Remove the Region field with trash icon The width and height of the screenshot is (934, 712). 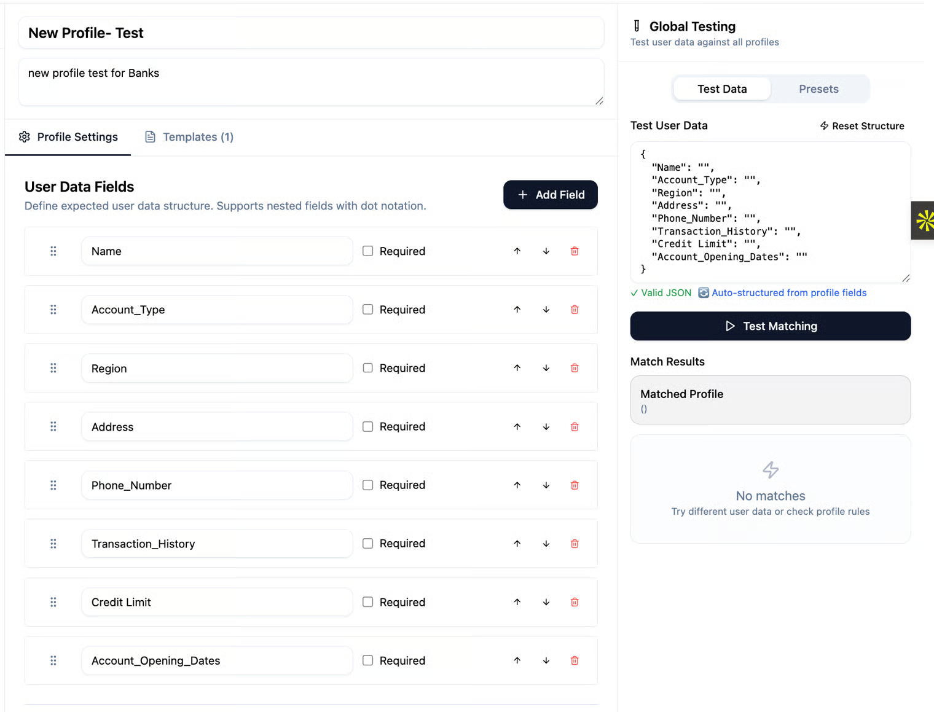tap(575, 368)
